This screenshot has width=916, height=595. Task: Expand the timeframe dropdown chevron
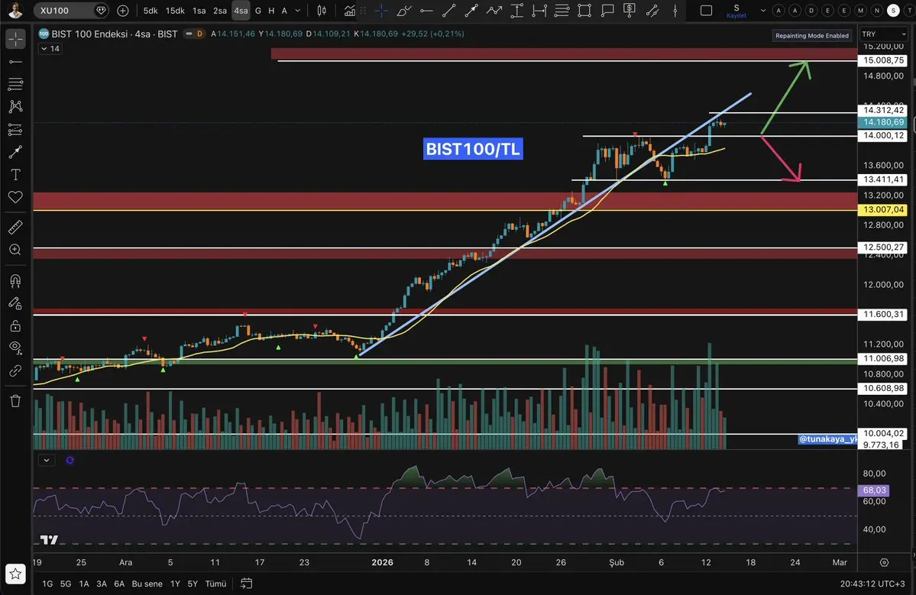click(298, 11)
